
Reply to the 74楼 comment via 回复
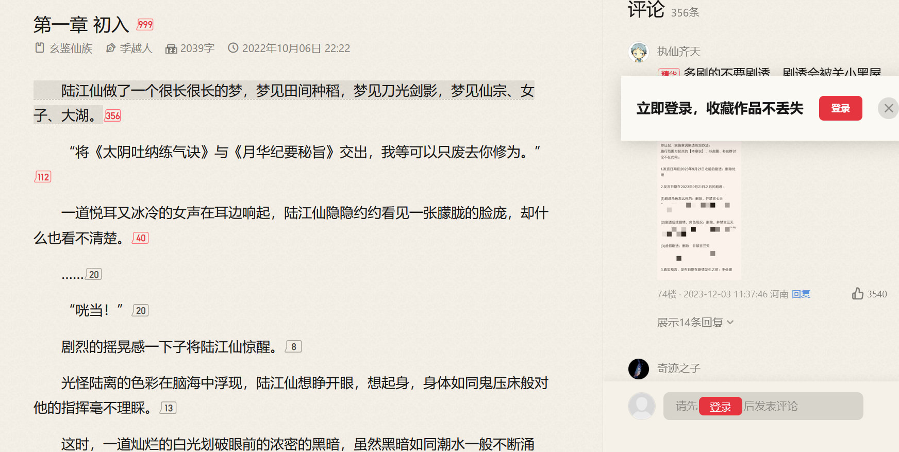801,294
